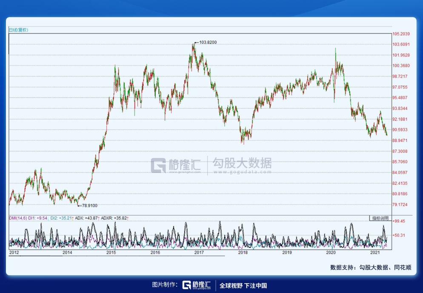Click the 85.7060 price axis label
This screenshot has width=423, height=293.
[400, 162]
